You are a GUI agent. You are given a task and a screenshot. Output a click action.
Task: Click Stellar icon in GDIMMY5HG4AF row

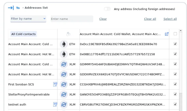coord(64,64)
